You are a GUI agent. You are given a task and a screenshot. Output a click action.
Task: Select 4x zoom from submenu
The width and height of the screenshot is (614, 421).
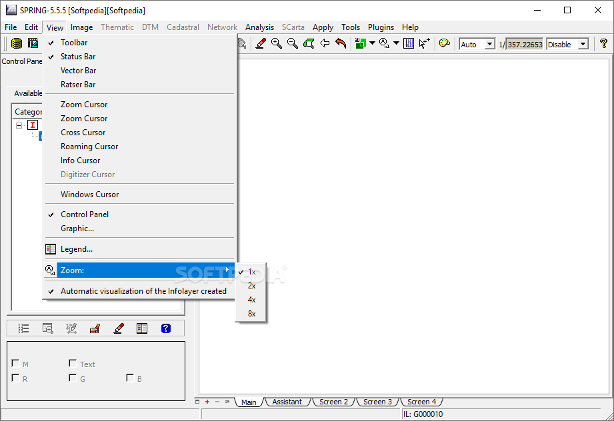251,300
